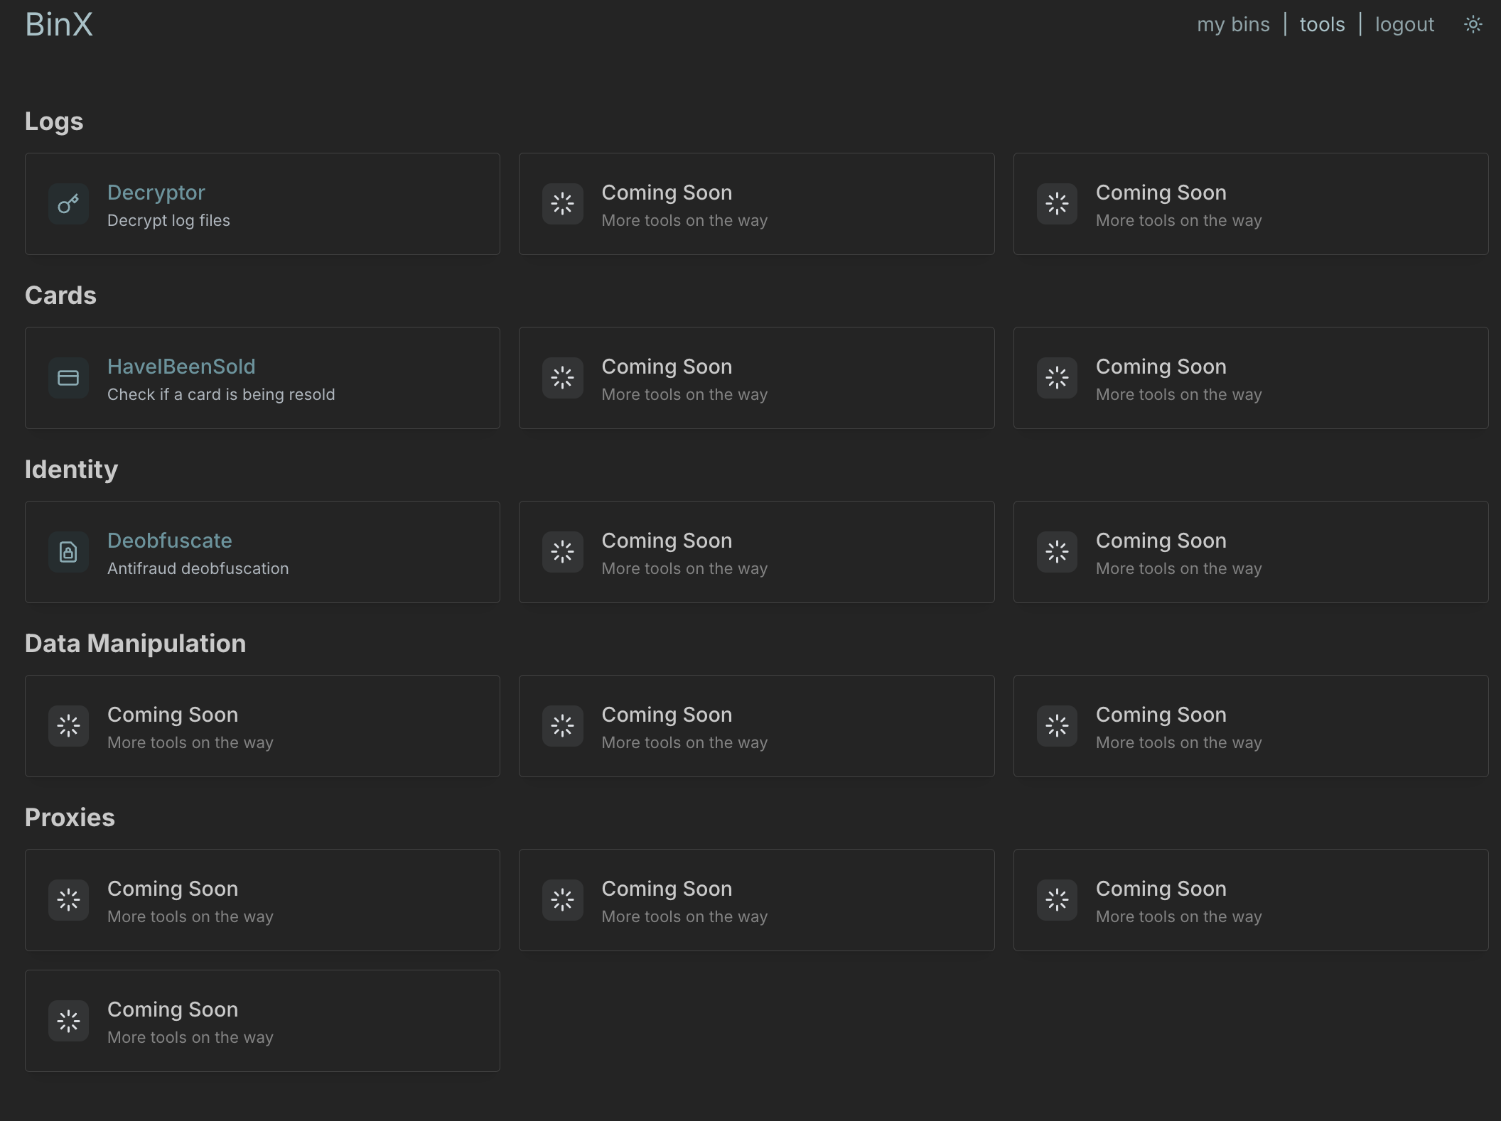
Task: Click loader icon in first Data Manipulation card
Action: click(x=68, y=726)
